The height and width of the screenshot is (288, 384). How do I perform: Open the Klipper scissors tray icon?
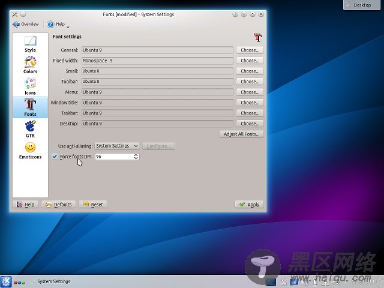283,282
